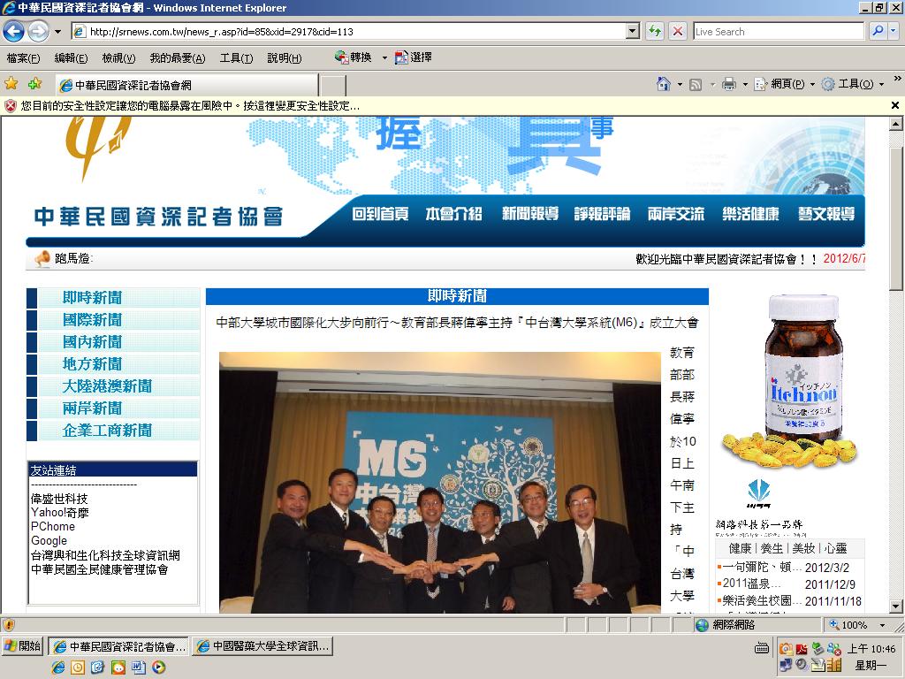Click the PChome link
The width and height of the screenshot is (905, 679).
pos(53,527)
